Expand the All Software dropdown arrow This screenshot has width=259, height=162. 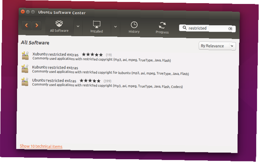click(x=78, y=26)
